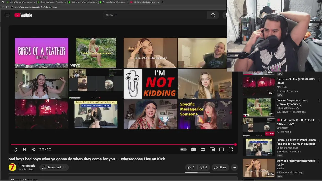Toggle theater mode view
This screenshot has width=322, height=181.
[221, 149]
